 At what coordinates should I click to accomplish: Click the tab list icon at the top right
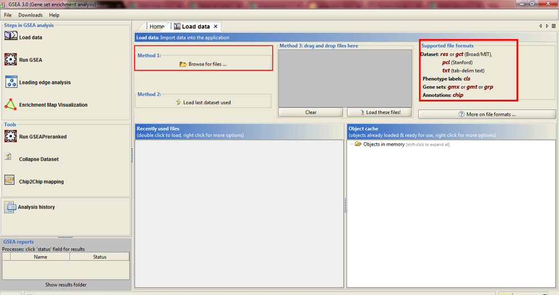pos(553,26)
